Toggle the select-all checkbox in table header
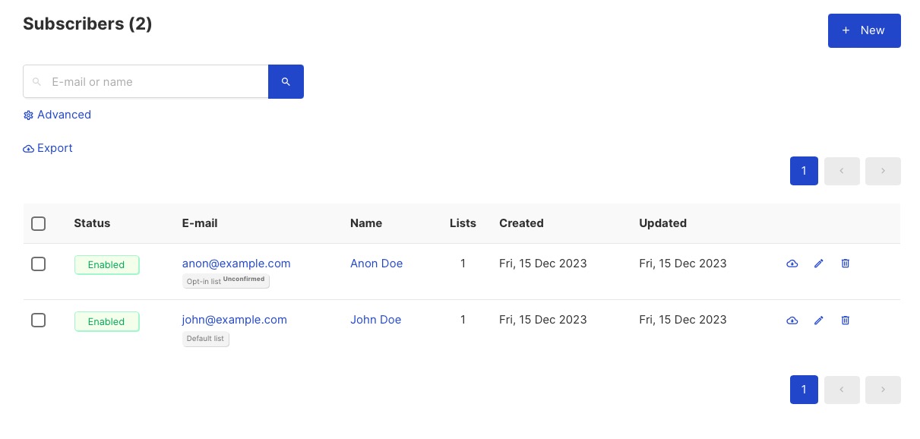Image resolution: width=920 pixels, height=439 pixels. (38, 223)
